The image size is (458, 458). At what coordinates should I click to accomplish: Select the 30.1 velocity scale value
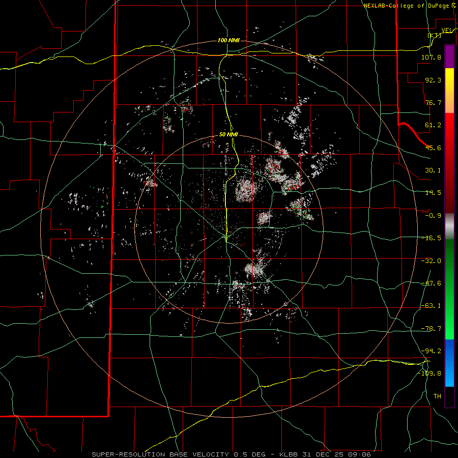point(433,170)
